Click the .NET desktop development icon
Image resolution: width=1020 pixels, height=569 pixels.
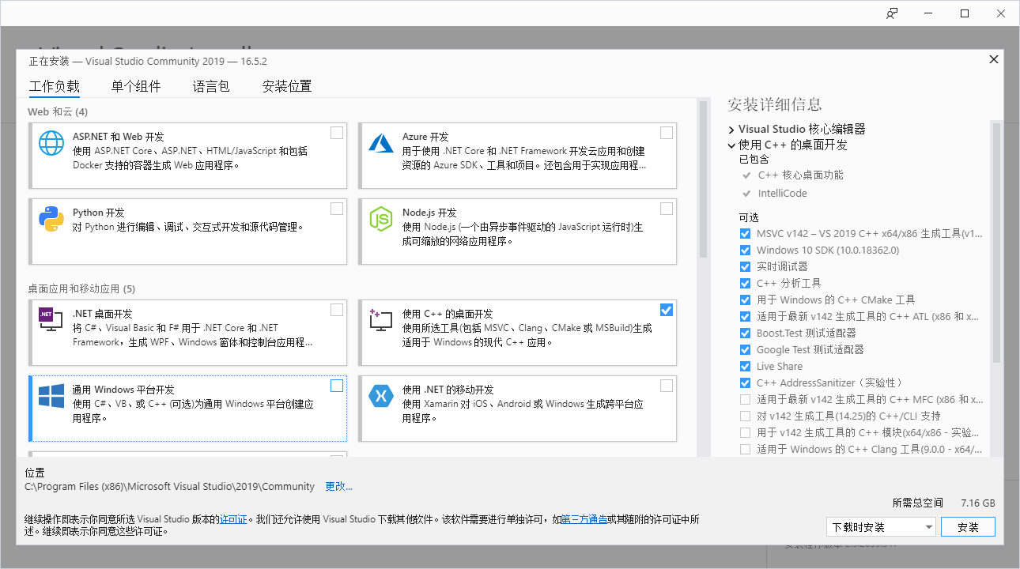click(x=51, y=319)
